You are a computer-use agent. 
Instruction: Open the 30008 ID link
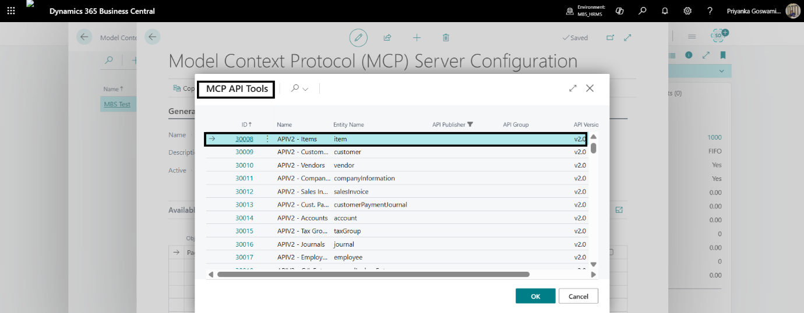point(244,139)
